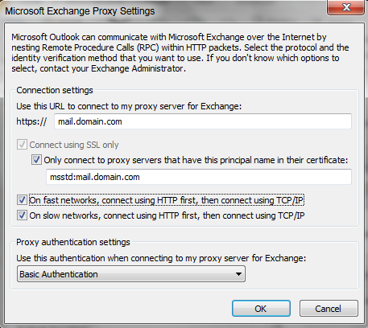Click the proxy server URL input field
This screenshot has height=328, width=368.
(203, 121)
